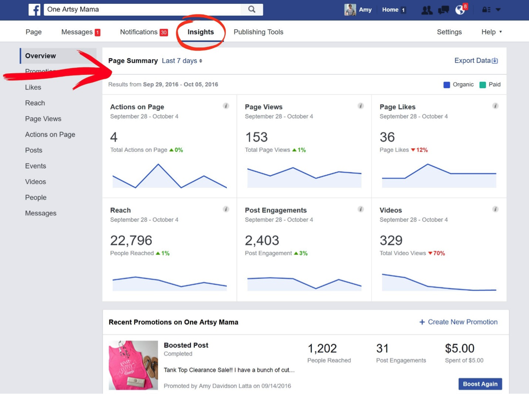Click the plus icon beside Create New Promotion
Image resolution: width=529 pixels, height=394 pixels.
point(422,322)
